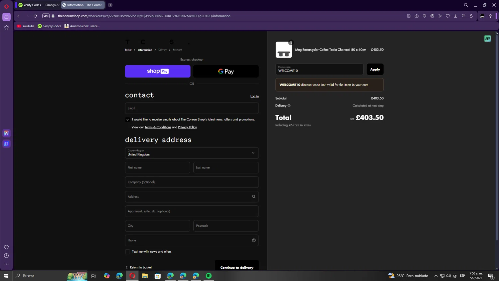Uncheck receive Conran Shop emails checkbox
This screenshot has height=281, width=499.
(x=127, y=120)
